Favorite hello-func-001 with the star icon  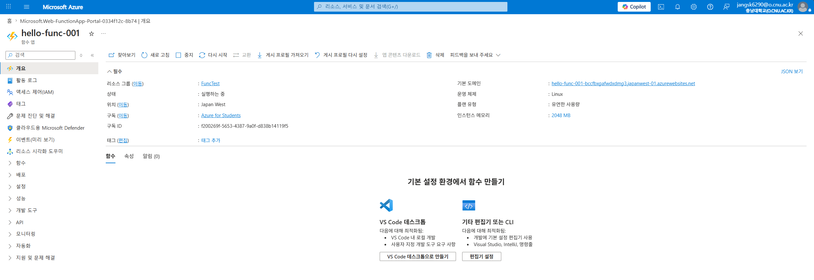coord(92,34)
